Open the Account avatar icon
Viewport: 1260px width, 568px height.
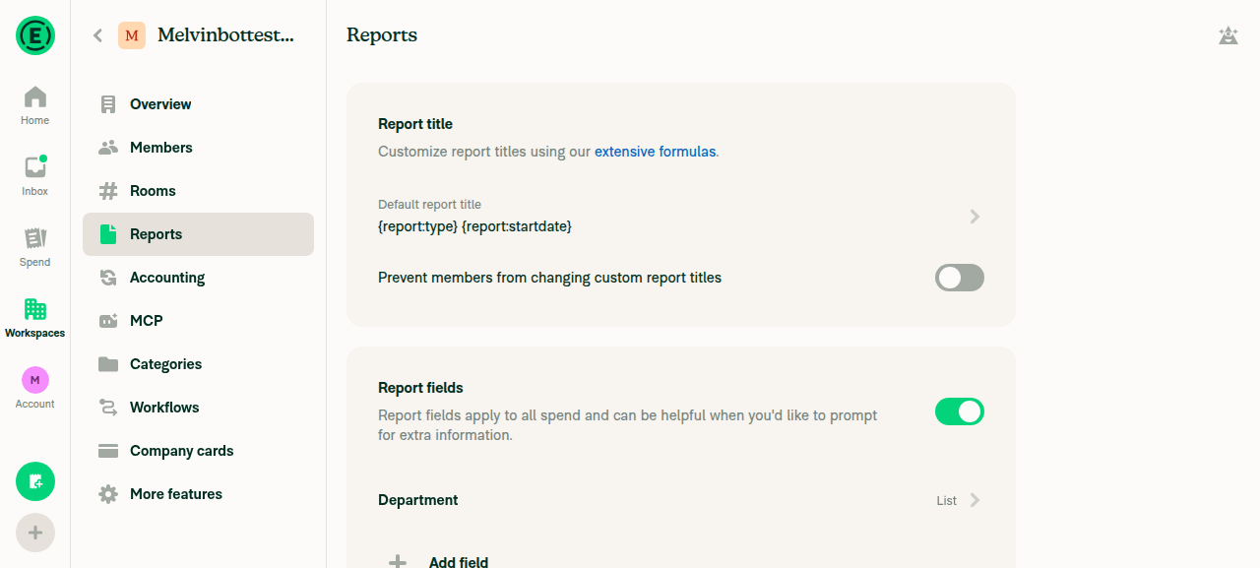pos(35,380)
